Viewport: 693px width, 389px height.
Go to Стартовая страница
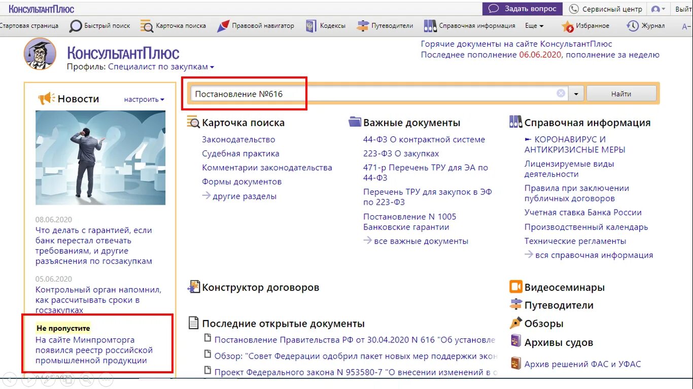tap(29, 26)
